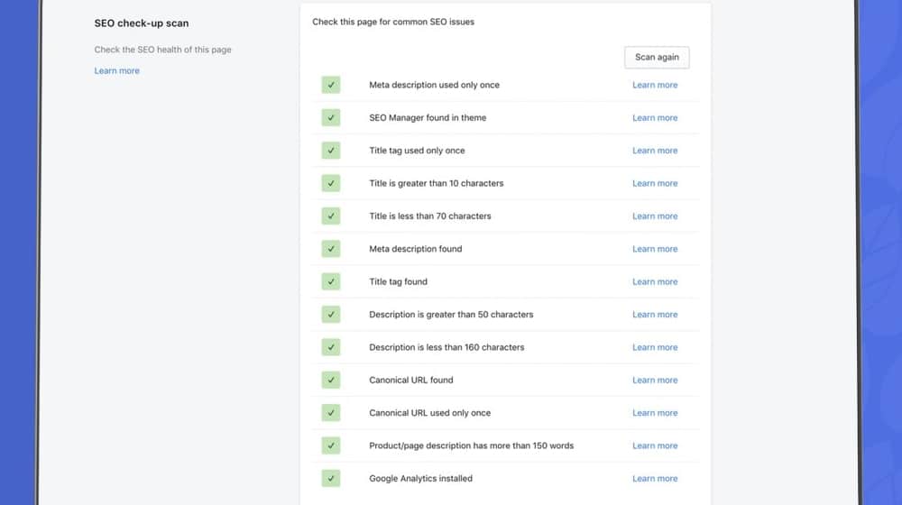Open Learn more for Meta description used only once

(x=655, y=85)
